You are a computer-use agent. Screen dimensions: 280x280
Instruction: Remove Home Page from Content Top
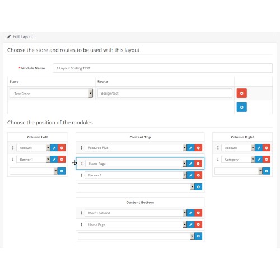198,164
